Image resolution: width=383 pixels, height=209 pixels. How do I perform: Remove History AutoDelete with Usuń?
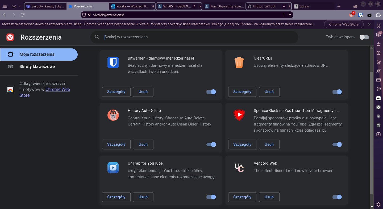pos(143,144)
